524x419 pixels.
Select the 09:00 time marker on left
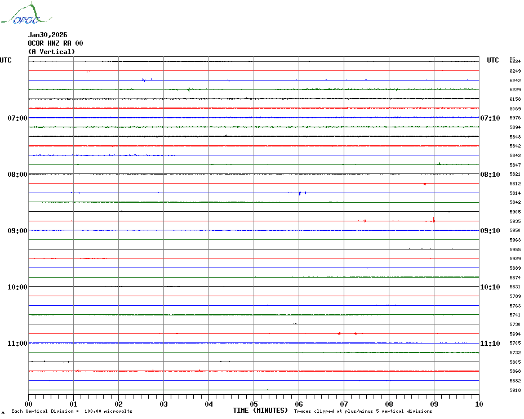17,231
